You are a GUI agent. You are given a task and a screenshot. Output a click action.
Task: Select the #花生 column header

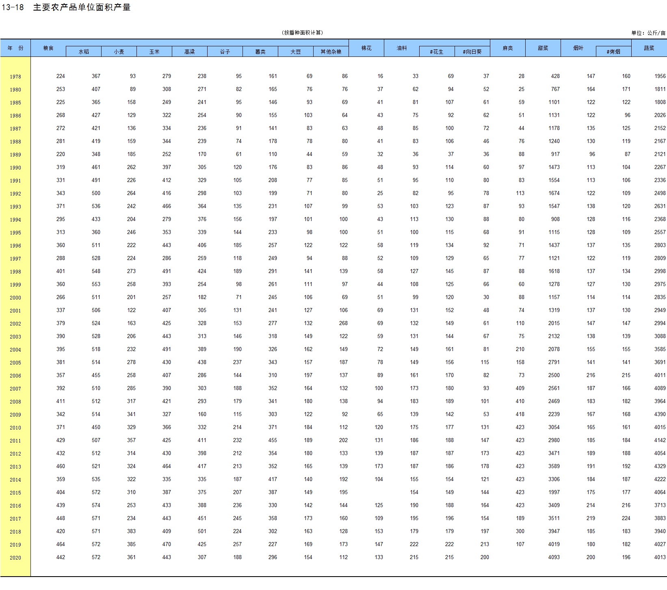[437, 52]
